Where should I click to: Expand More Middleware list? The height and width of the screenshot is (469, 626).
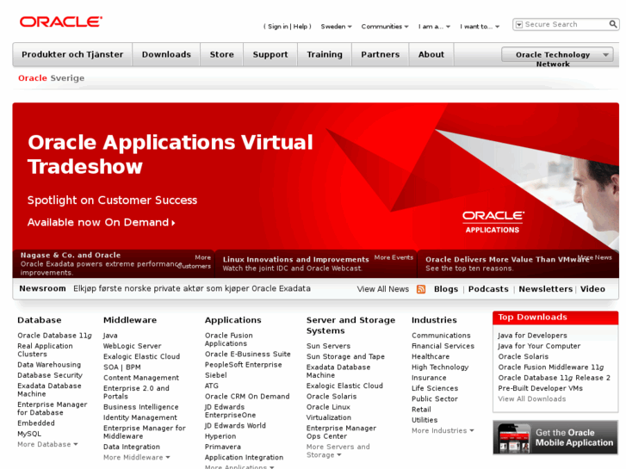pos(137,458)
